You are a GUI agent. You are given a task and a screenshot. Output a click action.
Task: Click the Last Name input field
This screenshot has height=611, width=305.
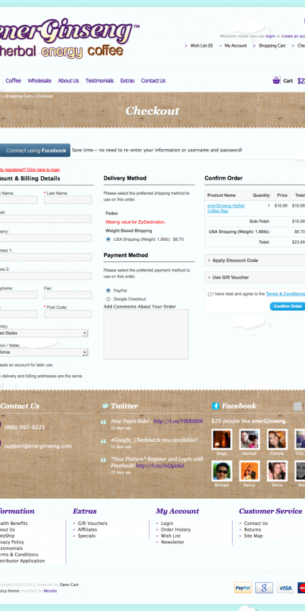click(x=67, y=200)
